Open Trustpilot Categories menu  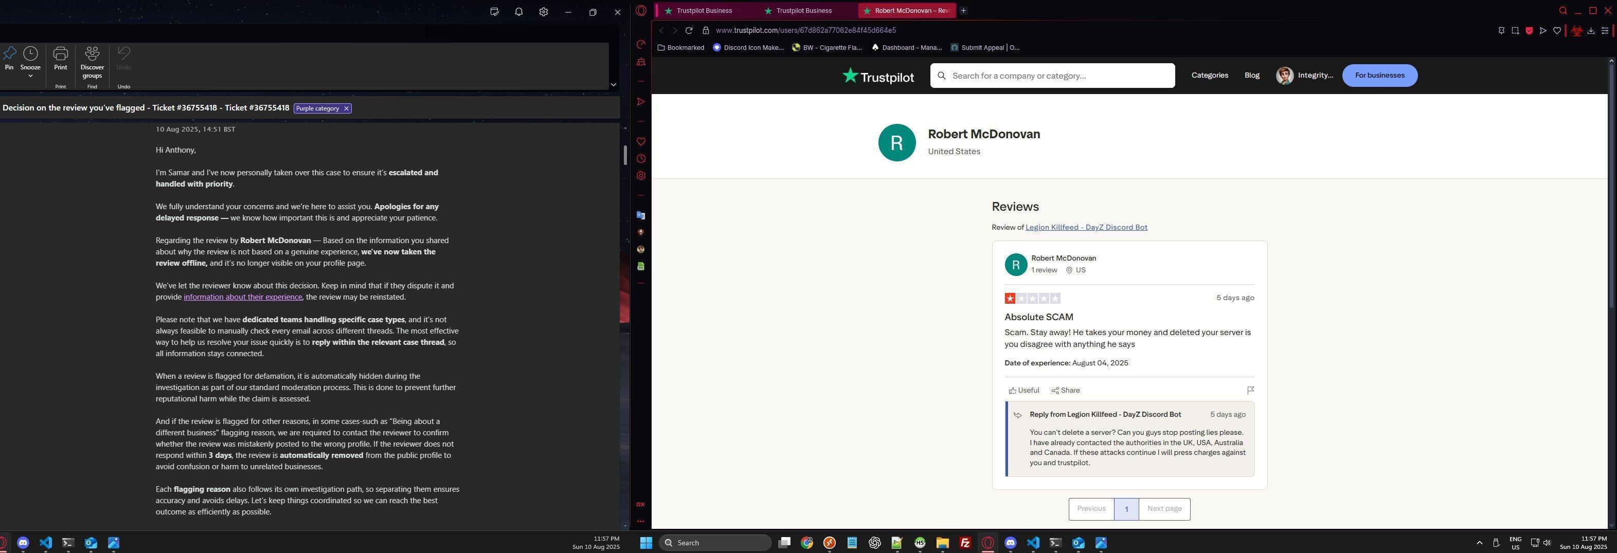[1210, 75]
